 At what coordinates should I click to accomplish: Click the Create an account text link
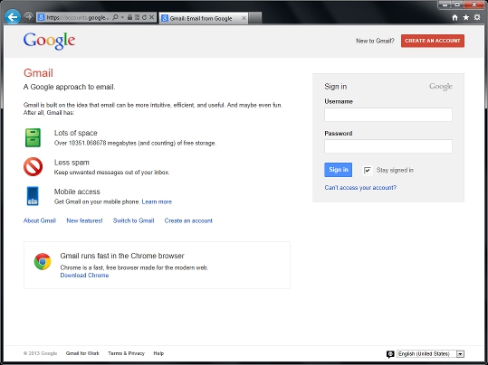188,220
